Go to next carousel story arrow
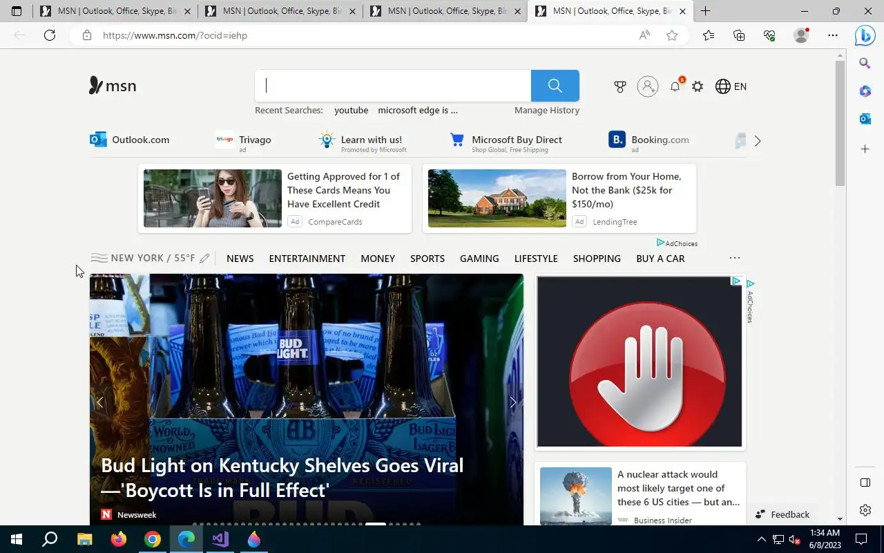 pos(512,402)
